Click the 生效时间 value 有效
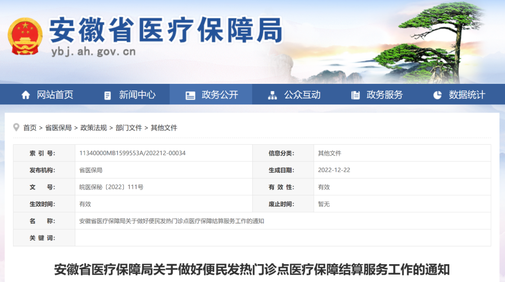 tap(85, 204)
